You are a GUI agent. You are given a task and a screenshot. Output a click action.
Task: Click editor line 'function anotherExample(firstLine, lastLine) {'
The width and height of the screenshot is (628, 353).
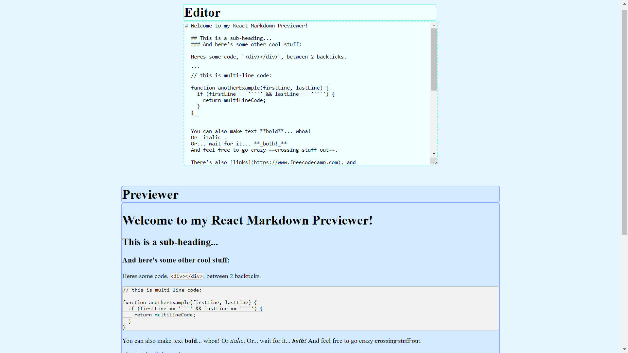click(x=260, y=88)
